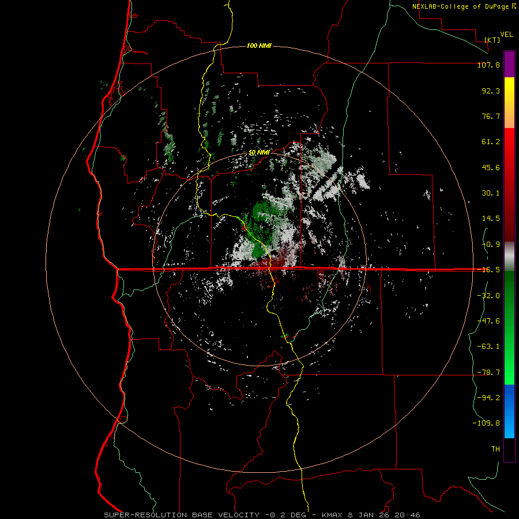Click the 61.2 velocity scale value
This screenshot has width=519, height=519.
click(491, 142)
